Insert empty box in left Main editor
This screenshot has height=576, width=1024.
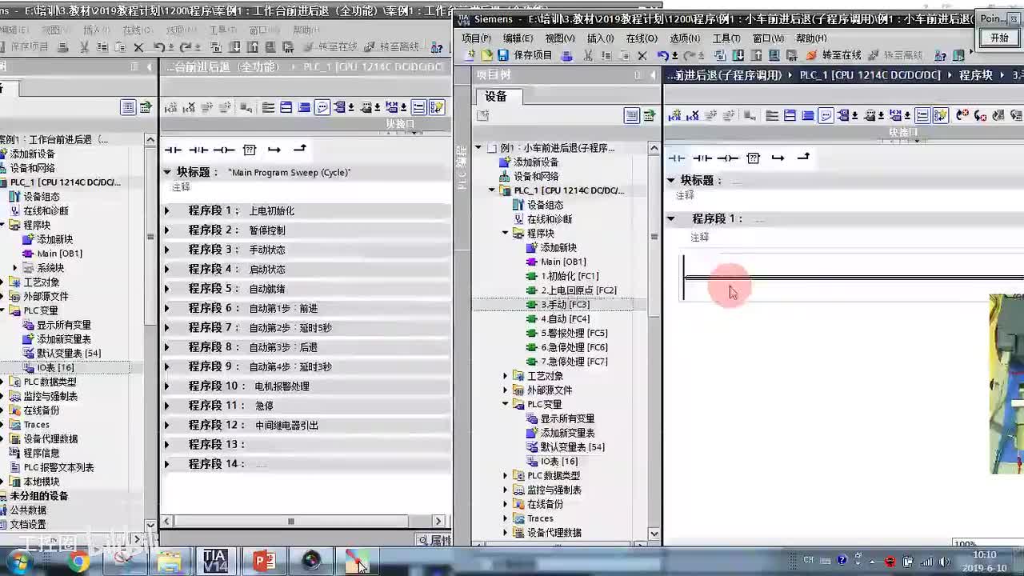pos(249,150)
